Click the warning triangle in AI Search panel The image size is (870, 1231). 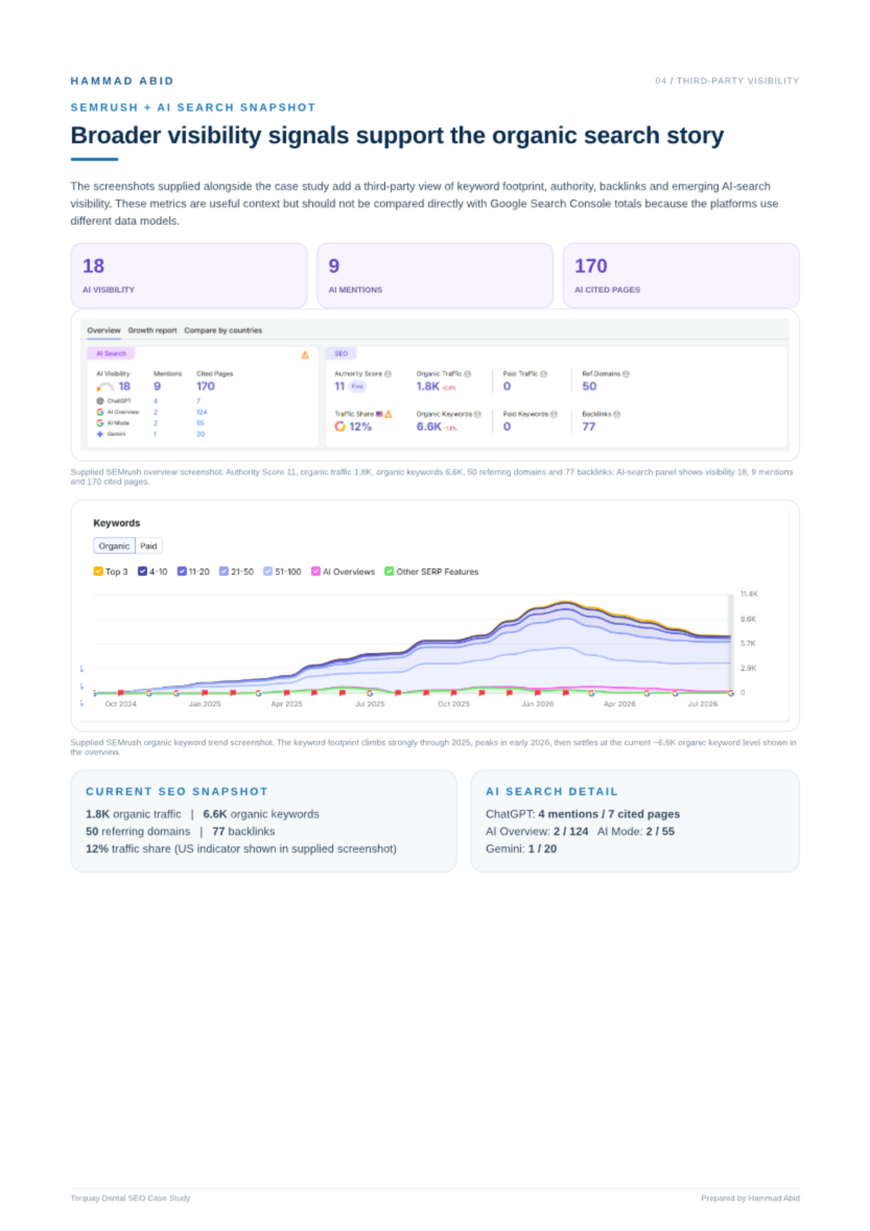click(305, 355)
